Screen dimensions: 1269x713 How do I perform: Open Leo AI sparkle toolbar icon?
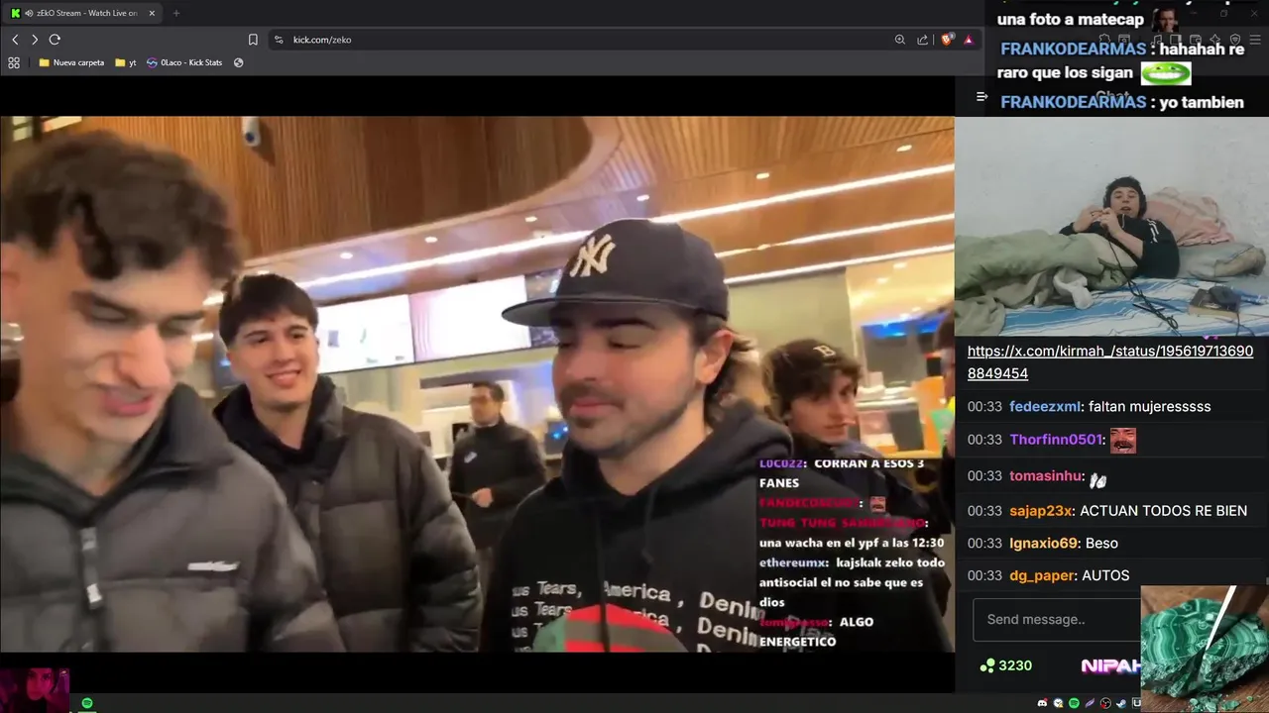point(1214,40)
